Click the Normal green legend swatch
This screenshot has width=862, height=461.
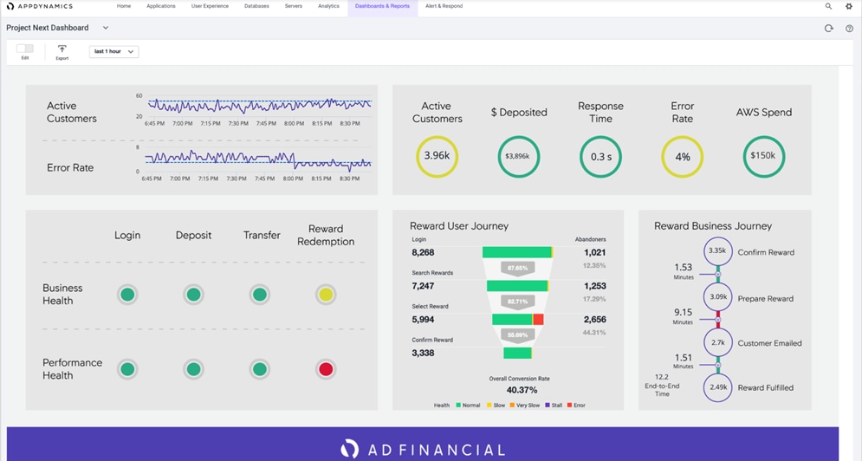(x=458, y=406)
